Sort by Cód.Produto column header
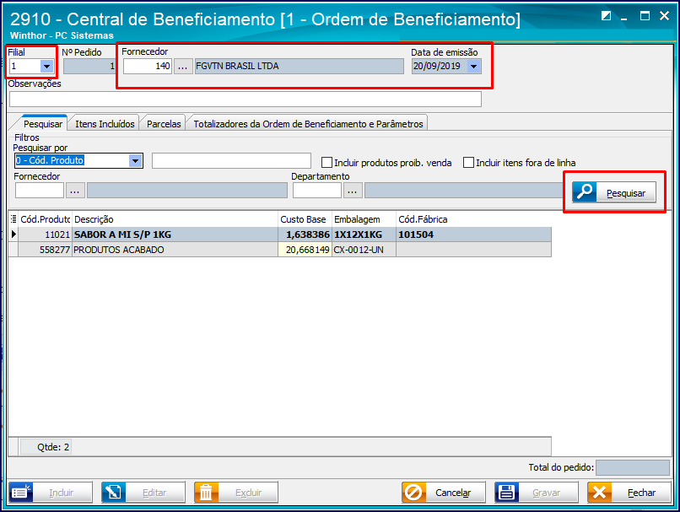680x512 pixels. 45,219
